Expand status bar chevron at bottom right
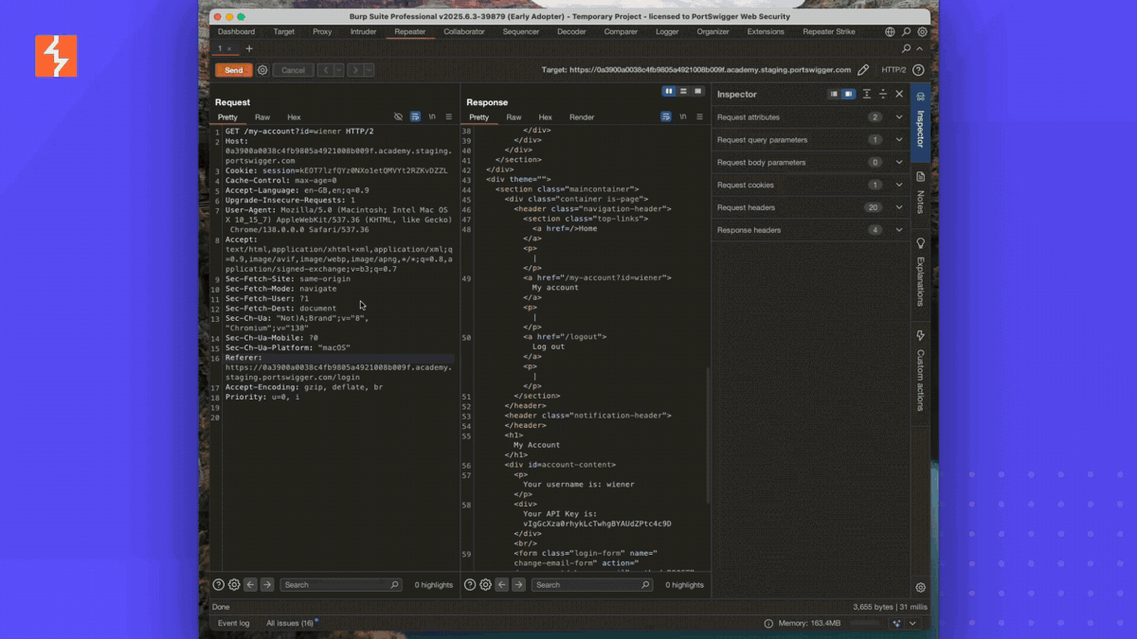Viewport: 1137px width, 639px height. click(912, 624)
